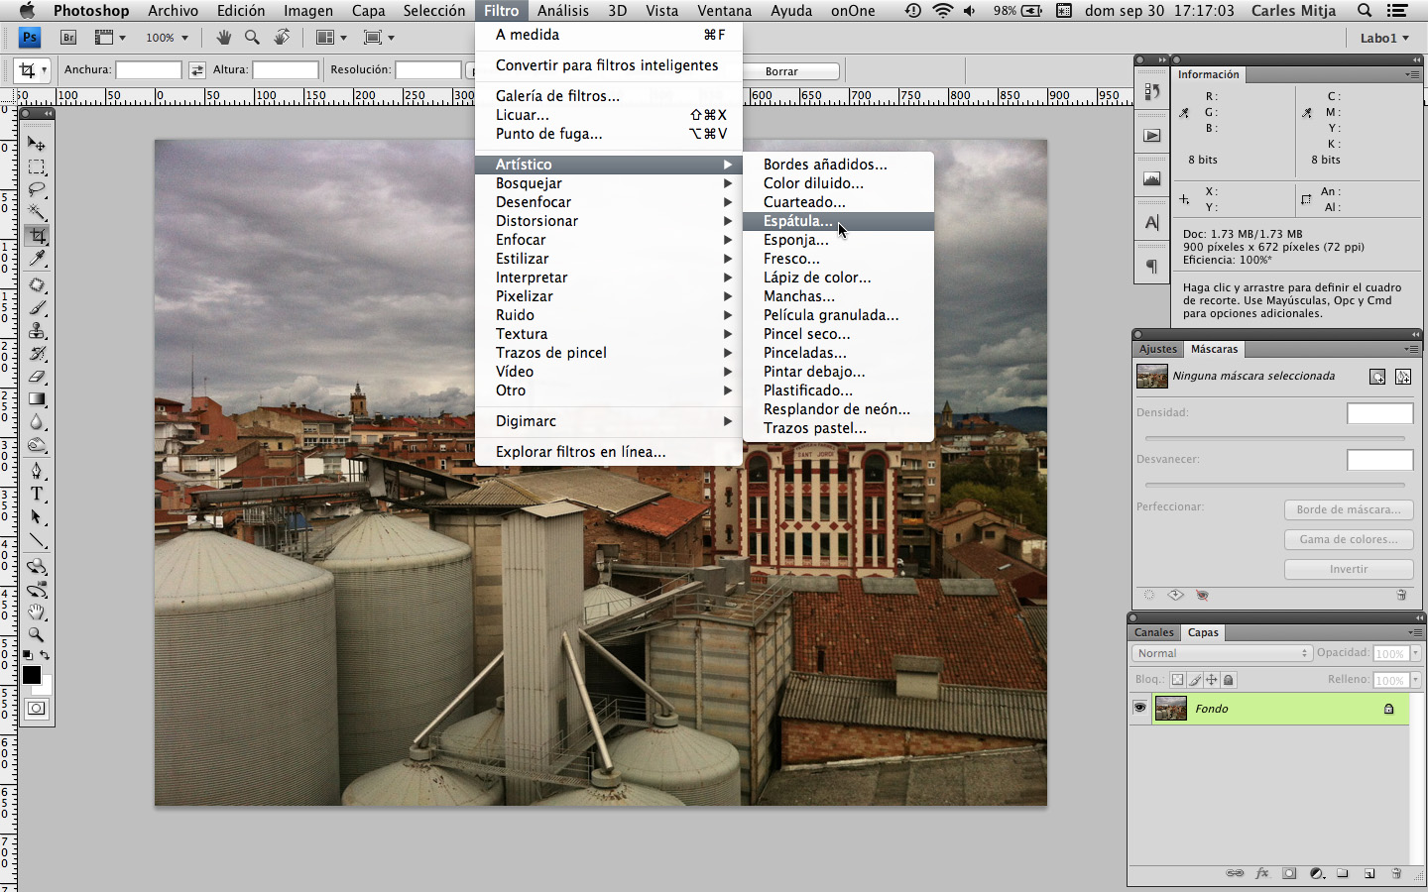
Task: Select the Move tool in the toolbox
Action: [x=37, y=144]
